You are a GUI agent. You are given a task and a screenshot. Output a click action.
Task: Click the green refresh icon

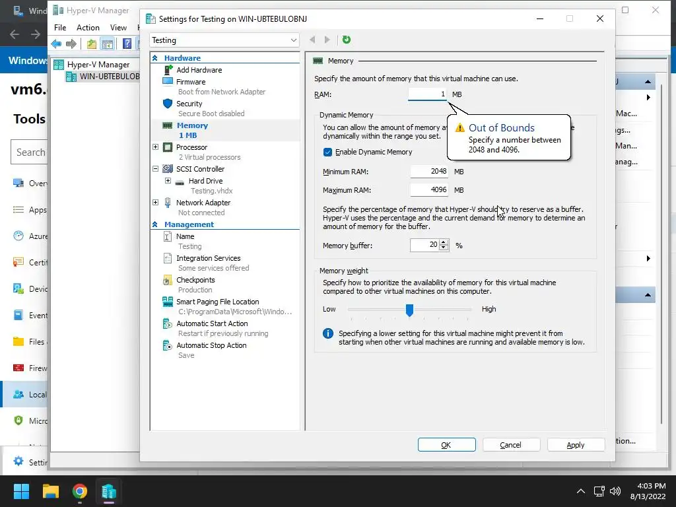[x=346, y=40]
